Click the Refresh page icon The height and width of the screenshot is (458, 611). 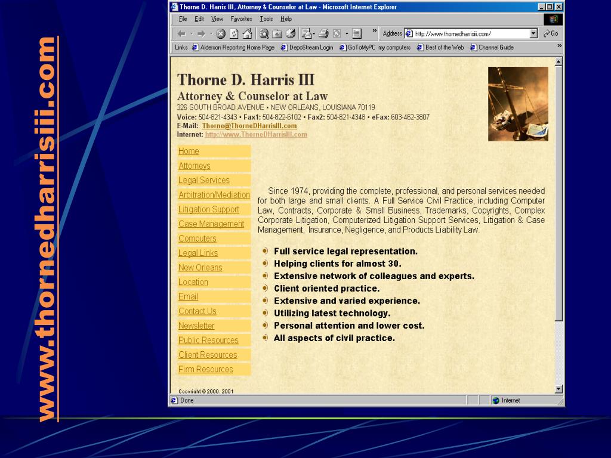pos(234,34)
